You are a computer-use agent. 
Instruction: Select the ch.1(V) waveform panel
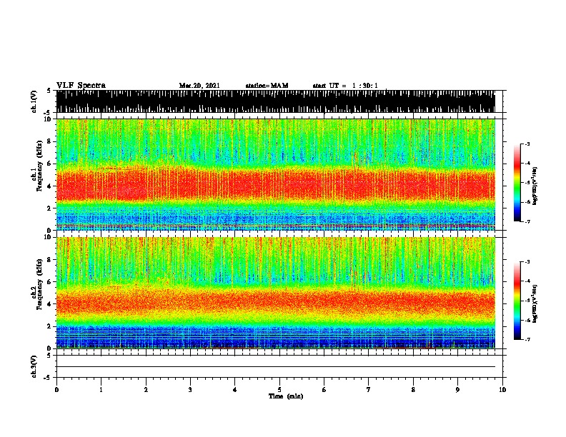(x=276, y=101)
